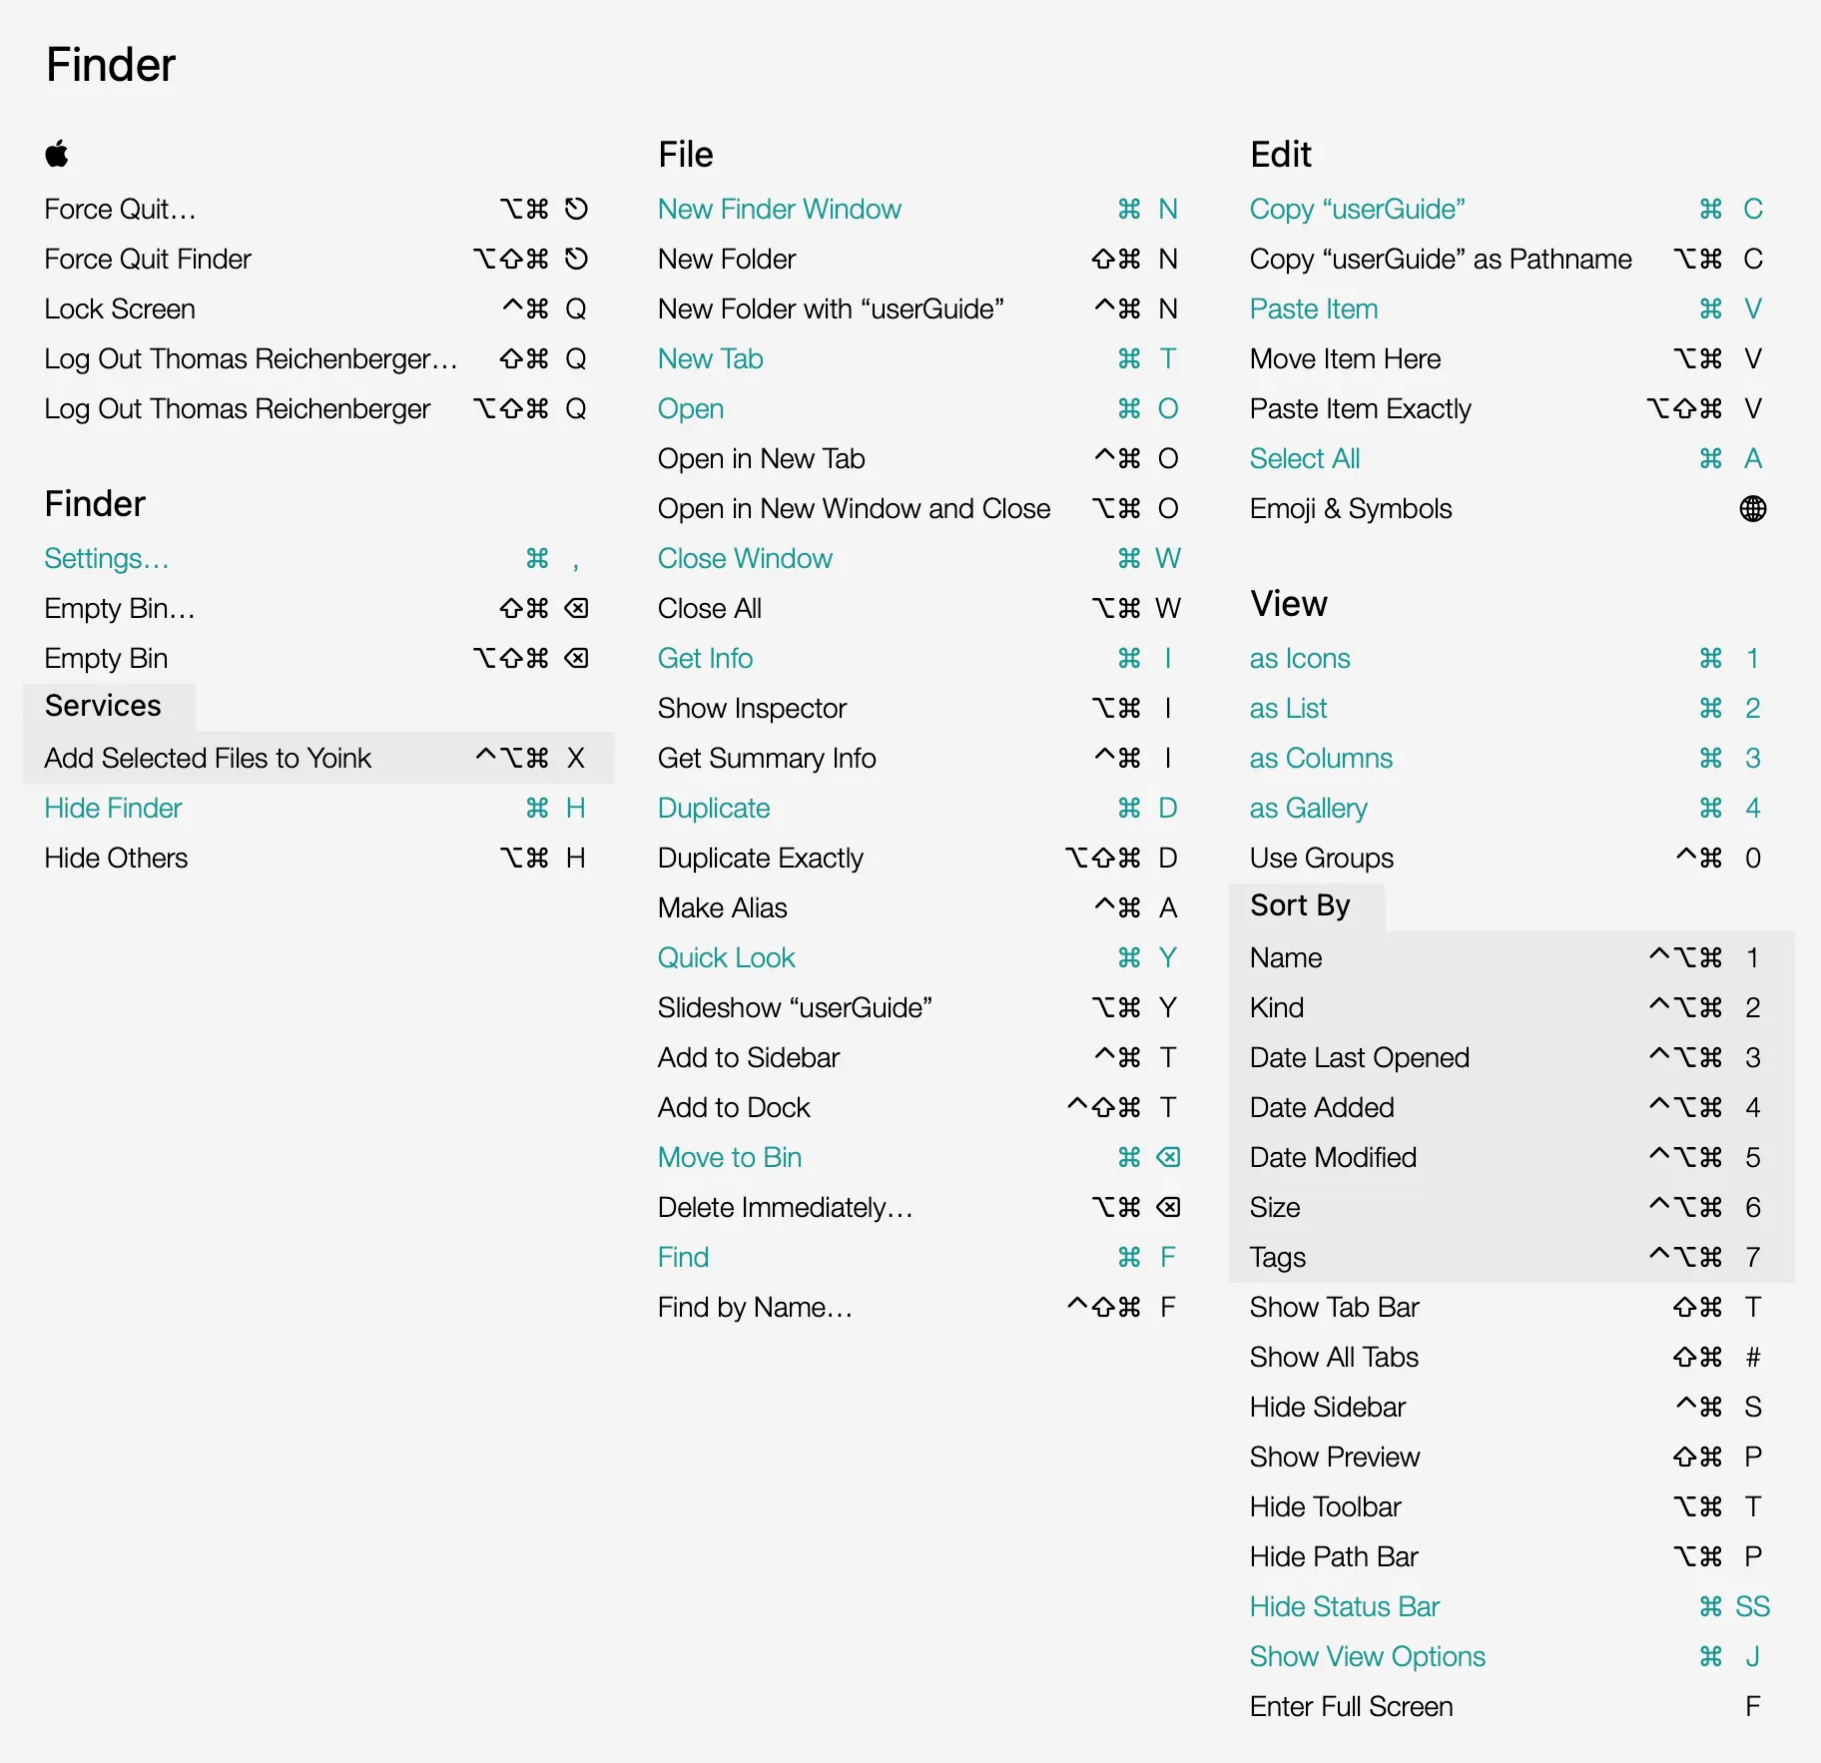The image size is (1821, 1763).
Task: Click Show View Options at the bottom
Action: (x=1367, y=1656)
